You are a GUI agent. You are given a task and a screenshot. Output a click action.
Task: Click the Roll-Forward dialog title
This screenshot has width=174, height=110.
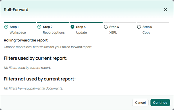[x=16, y=10]
